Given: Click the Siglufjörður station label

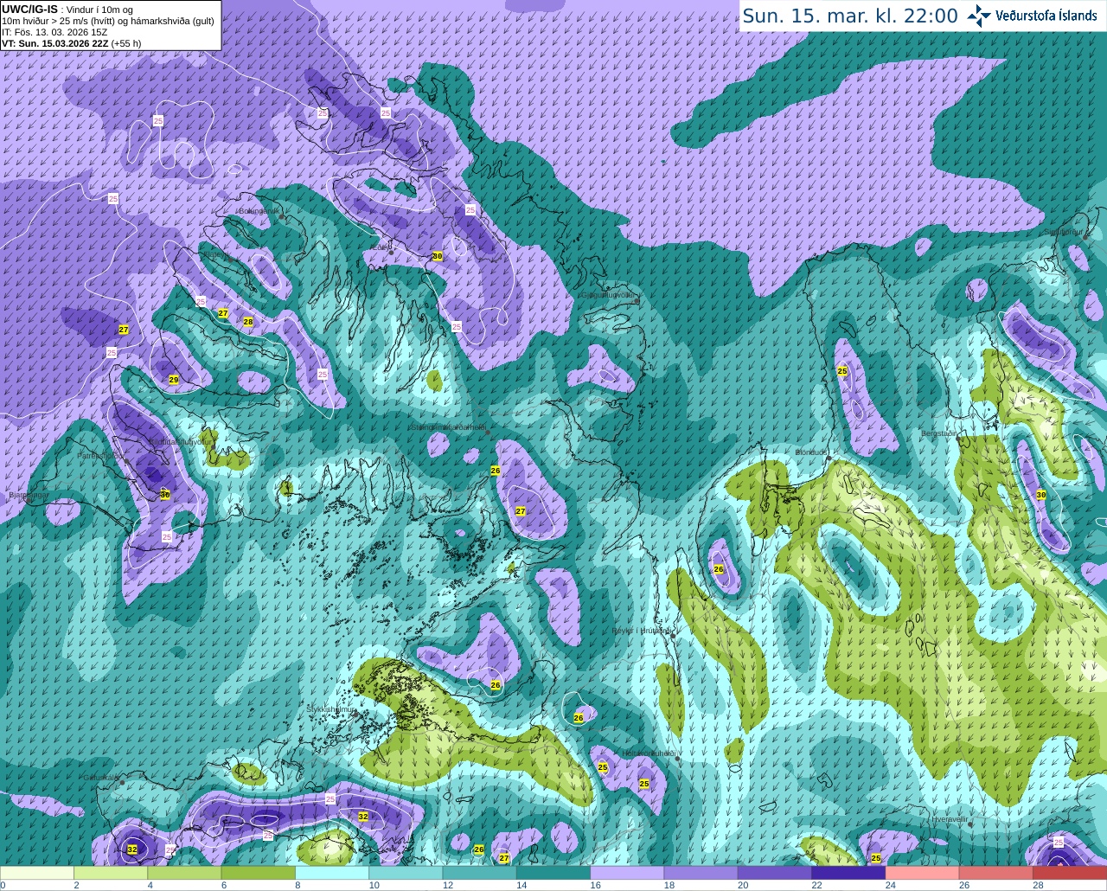Looking at the screenshot, I should point(1064,232).
